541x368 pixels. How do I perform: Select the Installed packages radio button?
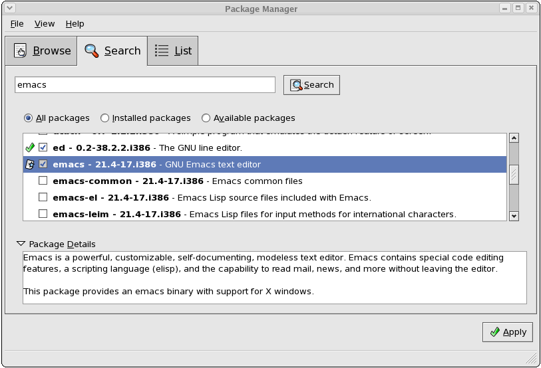tap(105, 118)
